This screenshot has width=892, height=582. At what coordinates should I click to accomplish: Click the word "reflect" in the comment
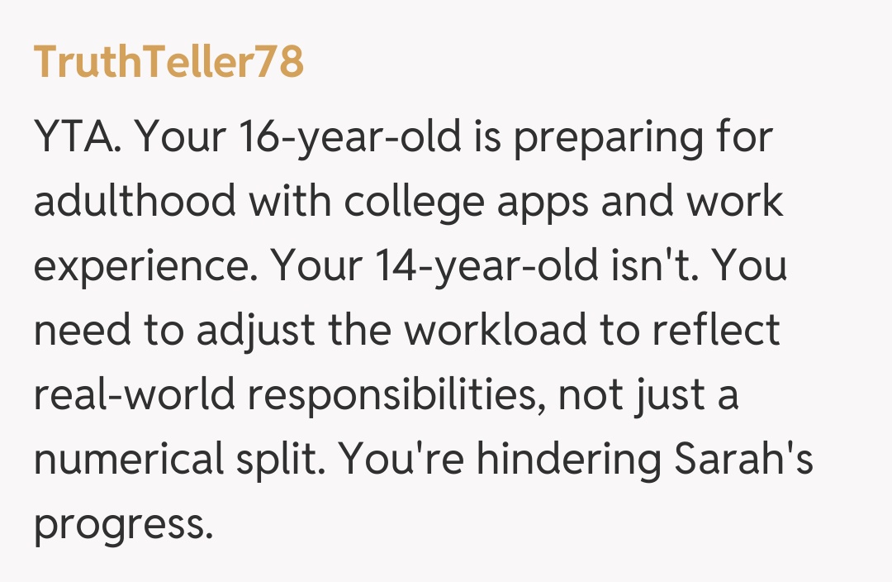pos(715,331)
